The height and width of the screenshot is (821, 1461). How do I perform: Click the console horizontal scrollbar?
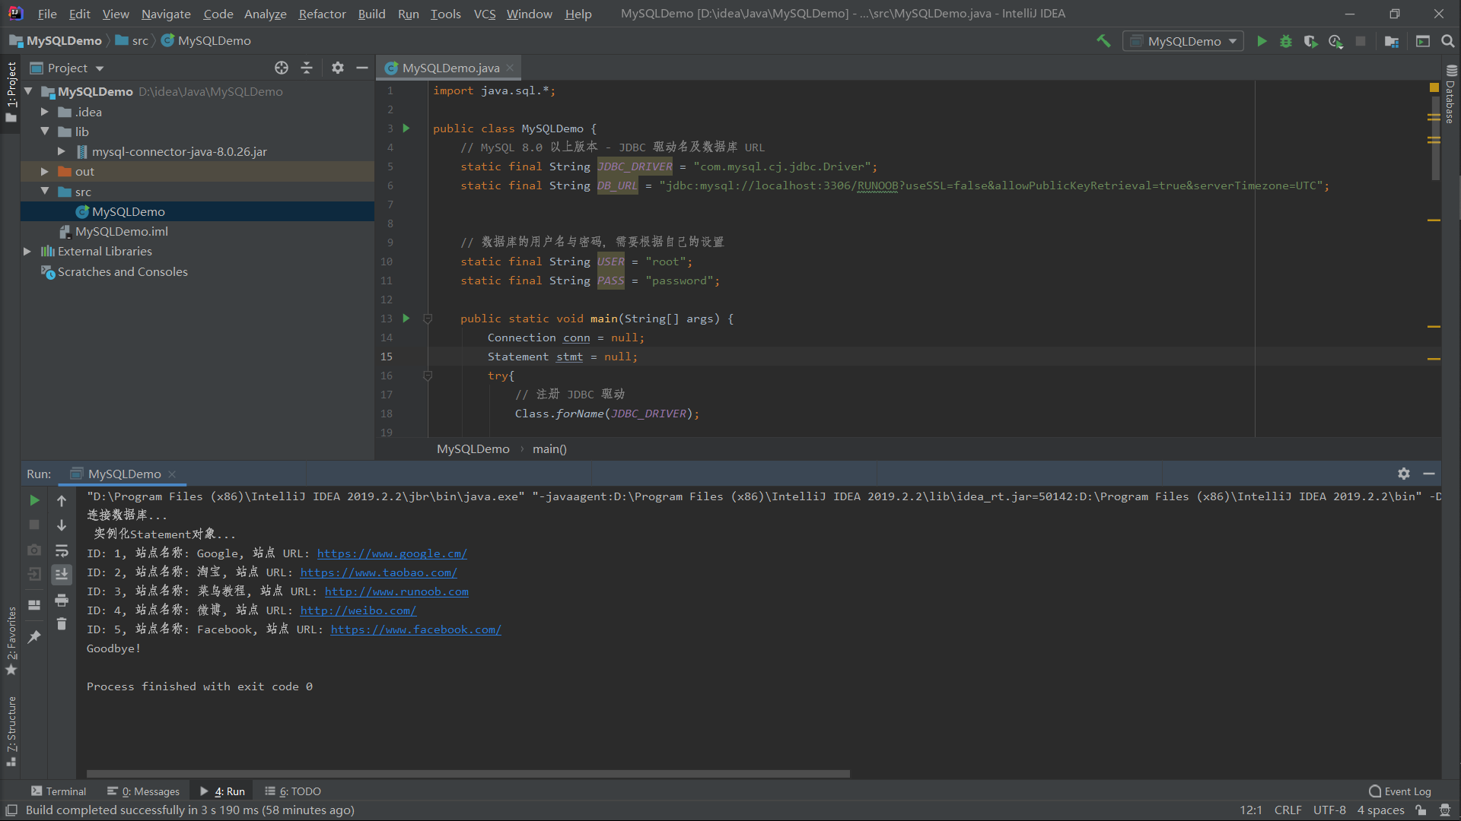pos(468,774)
